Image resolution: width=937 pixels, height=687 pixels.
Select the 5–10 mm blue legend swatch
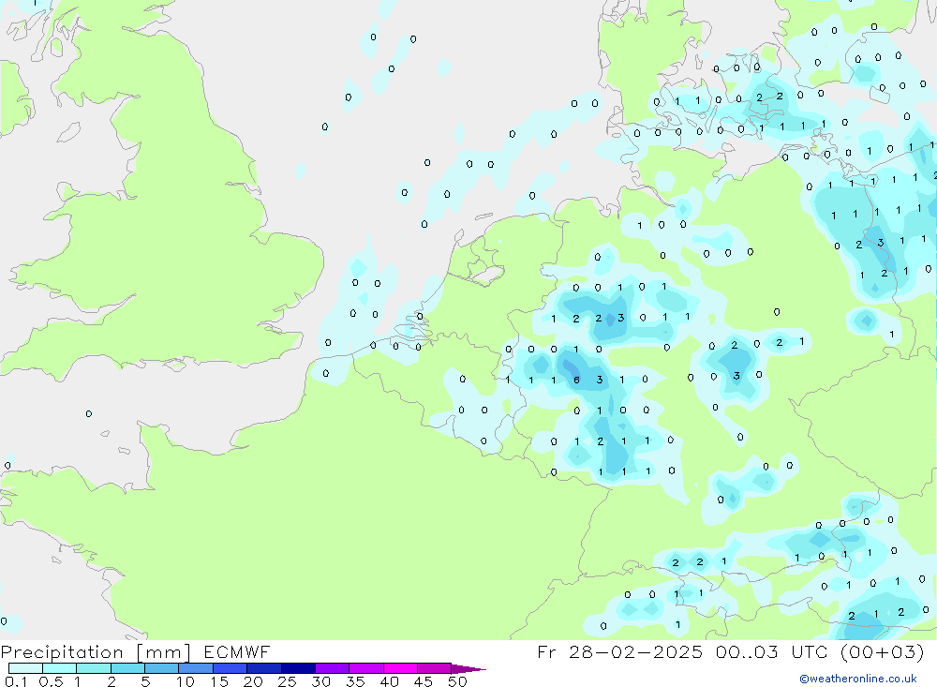[161, 668]
